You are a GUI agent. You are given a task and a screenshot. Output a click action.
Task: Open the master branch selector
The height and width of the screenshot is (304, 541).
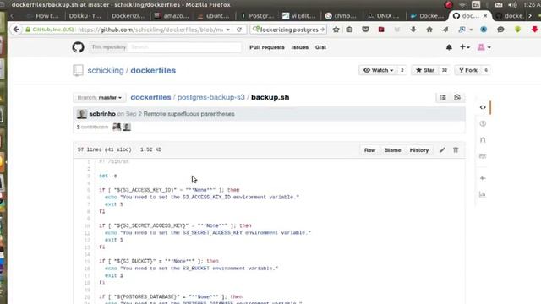[x=100, y=98]
